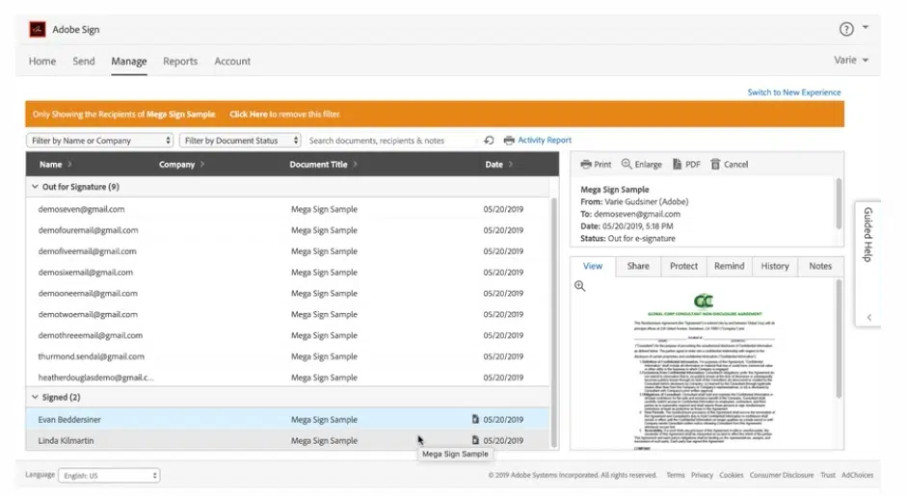Open the AdChoices footer link
Image resolution: width=907 pixels, height=497 pixels.
tap(857, 475)
